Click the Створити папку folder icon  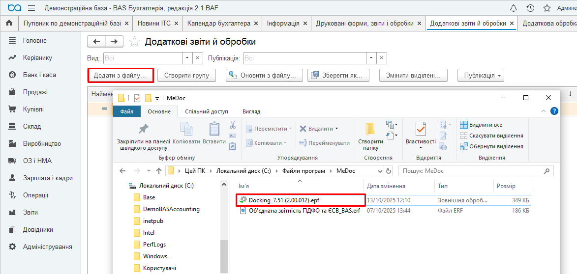370,130
